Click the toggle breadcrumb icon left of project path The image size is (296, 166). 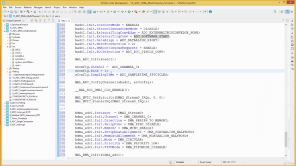5,16
